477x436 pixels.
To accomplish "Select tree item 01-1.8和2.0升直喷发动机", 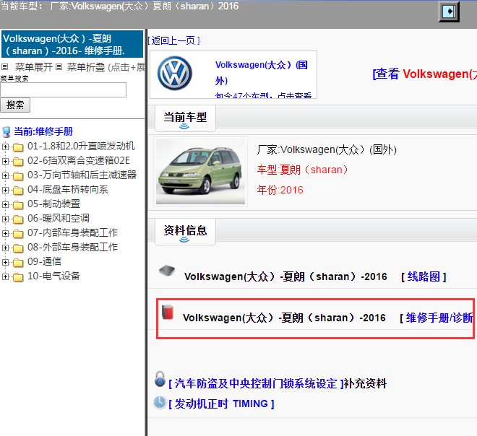I will pos(81,146).
